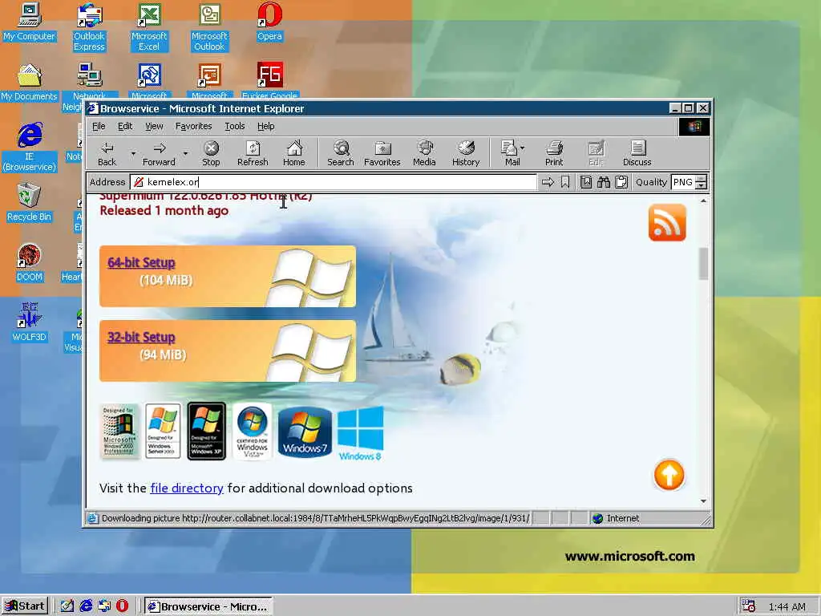Viewport: 821px width, 616px height.
Task: Click the clipboard paste icon in address toolbar
Action: (x=621, y=182)
